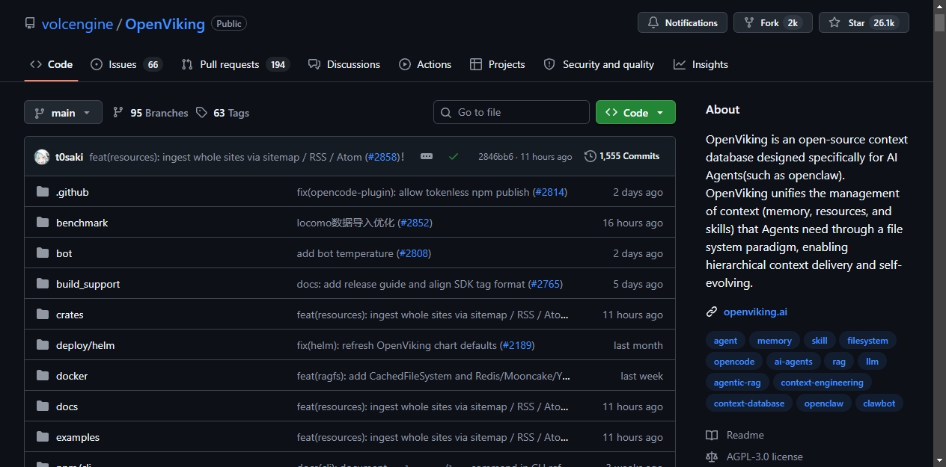This screenshot has height=467, width=946.
Task: Open the docs folder
Action: pos(67,406)
